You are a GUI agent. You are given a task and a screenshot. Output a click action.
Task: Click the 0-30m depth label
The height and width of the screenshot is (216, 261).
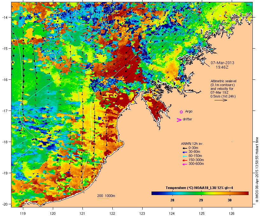click(x=193, y=148)
